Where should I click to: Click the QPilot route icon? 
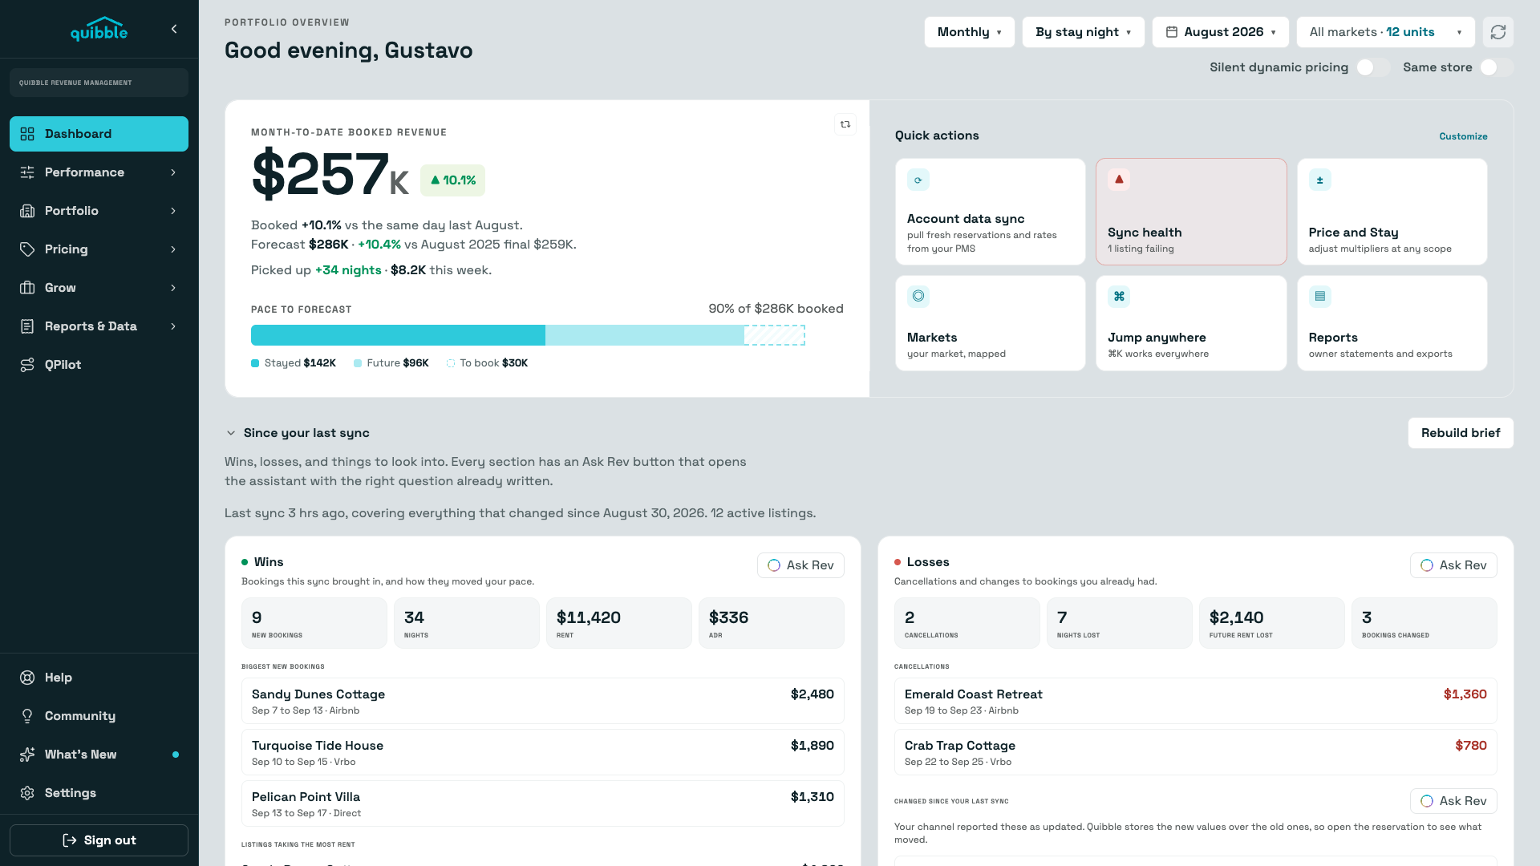[27, 365]
